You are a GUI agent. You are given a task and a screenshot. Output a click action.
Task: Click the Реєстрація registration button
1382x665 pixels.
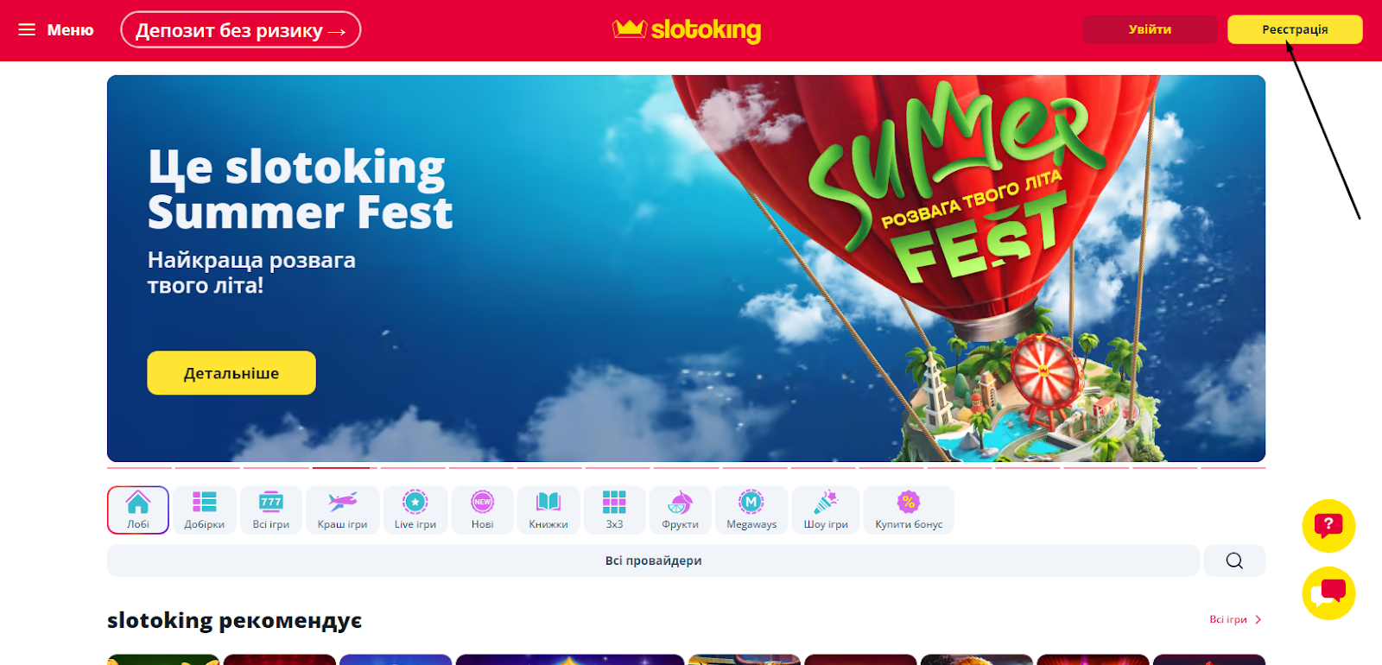(x=1295, y=29)
